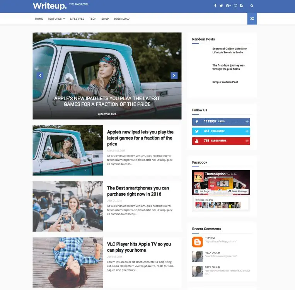Screen dimensions: 295x290
Task: Open 'Secrets of Golden Lake New Lifestyle' post
Action: 230,50
